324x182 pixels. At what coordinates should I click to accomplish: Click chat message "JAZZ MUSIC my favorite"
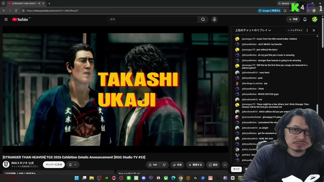(x=270, y=44)
